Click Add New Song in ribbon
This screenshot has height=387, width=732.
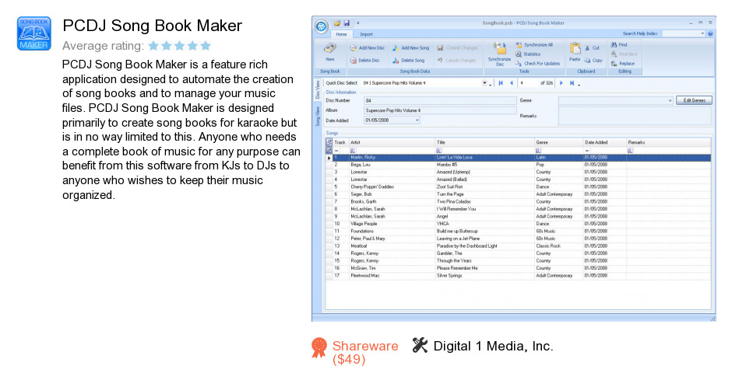[410, 48]
